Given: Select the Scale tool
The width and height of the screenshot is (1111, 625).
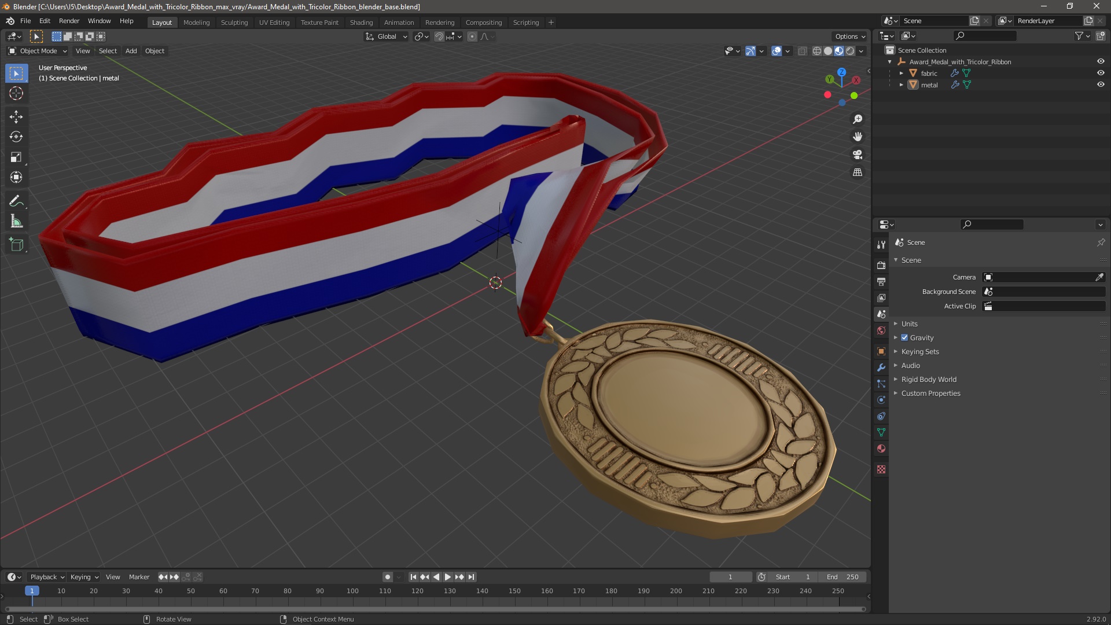Looking at the screenshot, I should pos(16,157).
